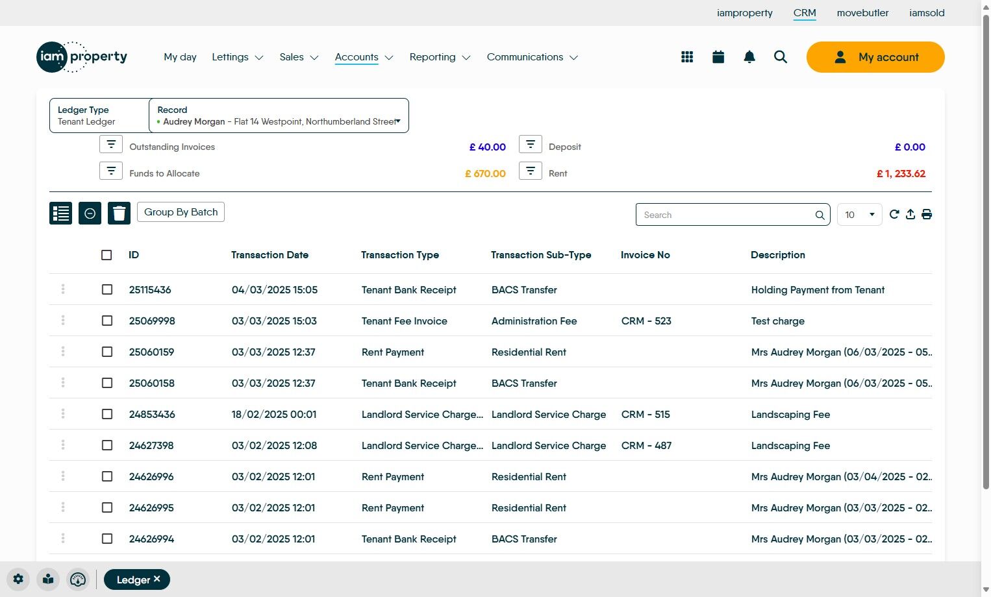
Task: Select checkbox for transaction 25069998
Action: click(x=107, y=321)
